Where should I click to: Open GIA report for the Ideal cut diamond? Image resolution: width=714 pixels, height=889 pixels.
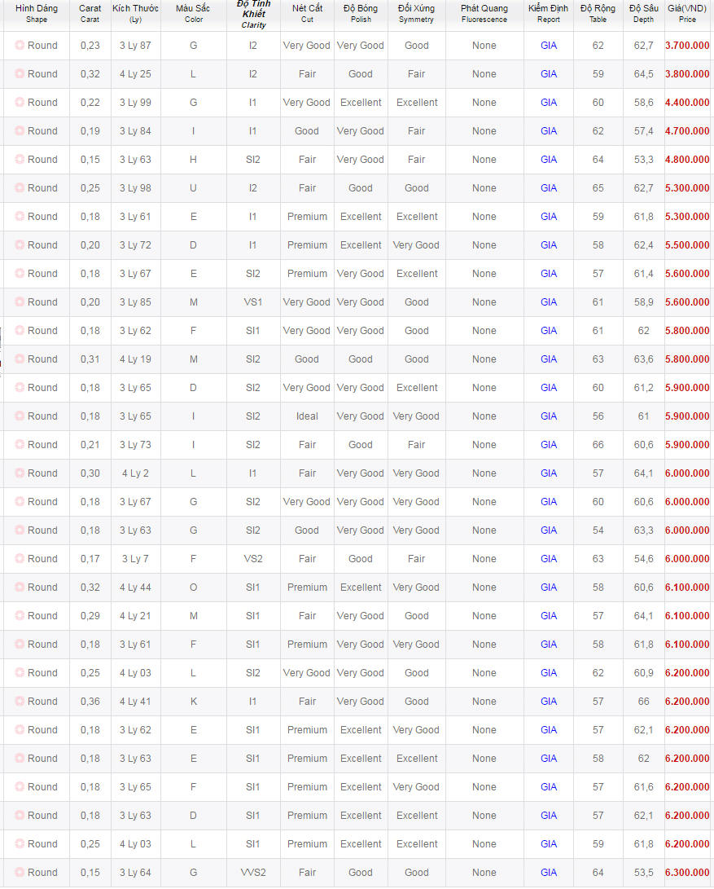[549, 416]
